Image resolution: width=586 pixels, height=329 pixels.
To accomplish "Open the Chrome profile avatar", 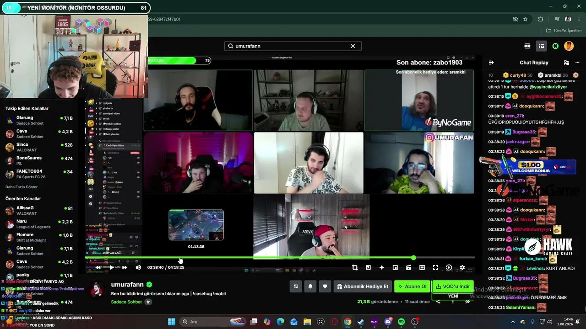I will click(x=568, y=19).
